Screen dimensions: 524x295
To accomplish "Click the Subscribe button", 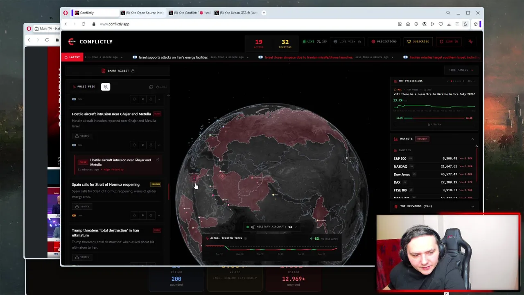I will 418,41.
